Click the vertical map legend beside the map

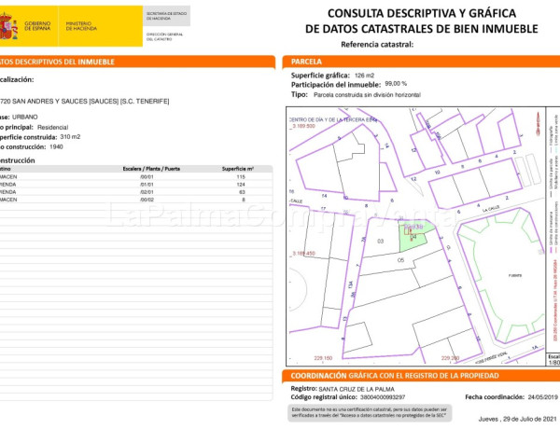552,233
